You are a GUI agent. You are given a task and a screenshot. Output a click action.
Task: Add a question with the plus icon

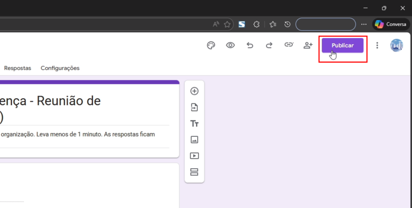pos(194,91)
